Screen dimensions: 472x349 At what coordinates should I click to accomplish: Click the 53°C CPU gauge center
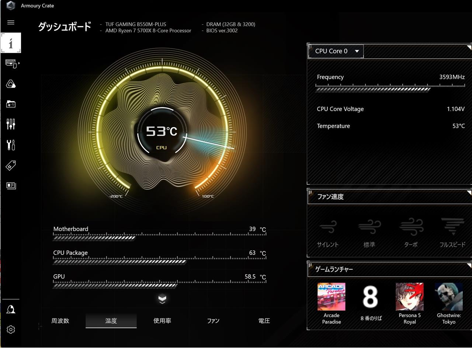click(x=162, y=131)
